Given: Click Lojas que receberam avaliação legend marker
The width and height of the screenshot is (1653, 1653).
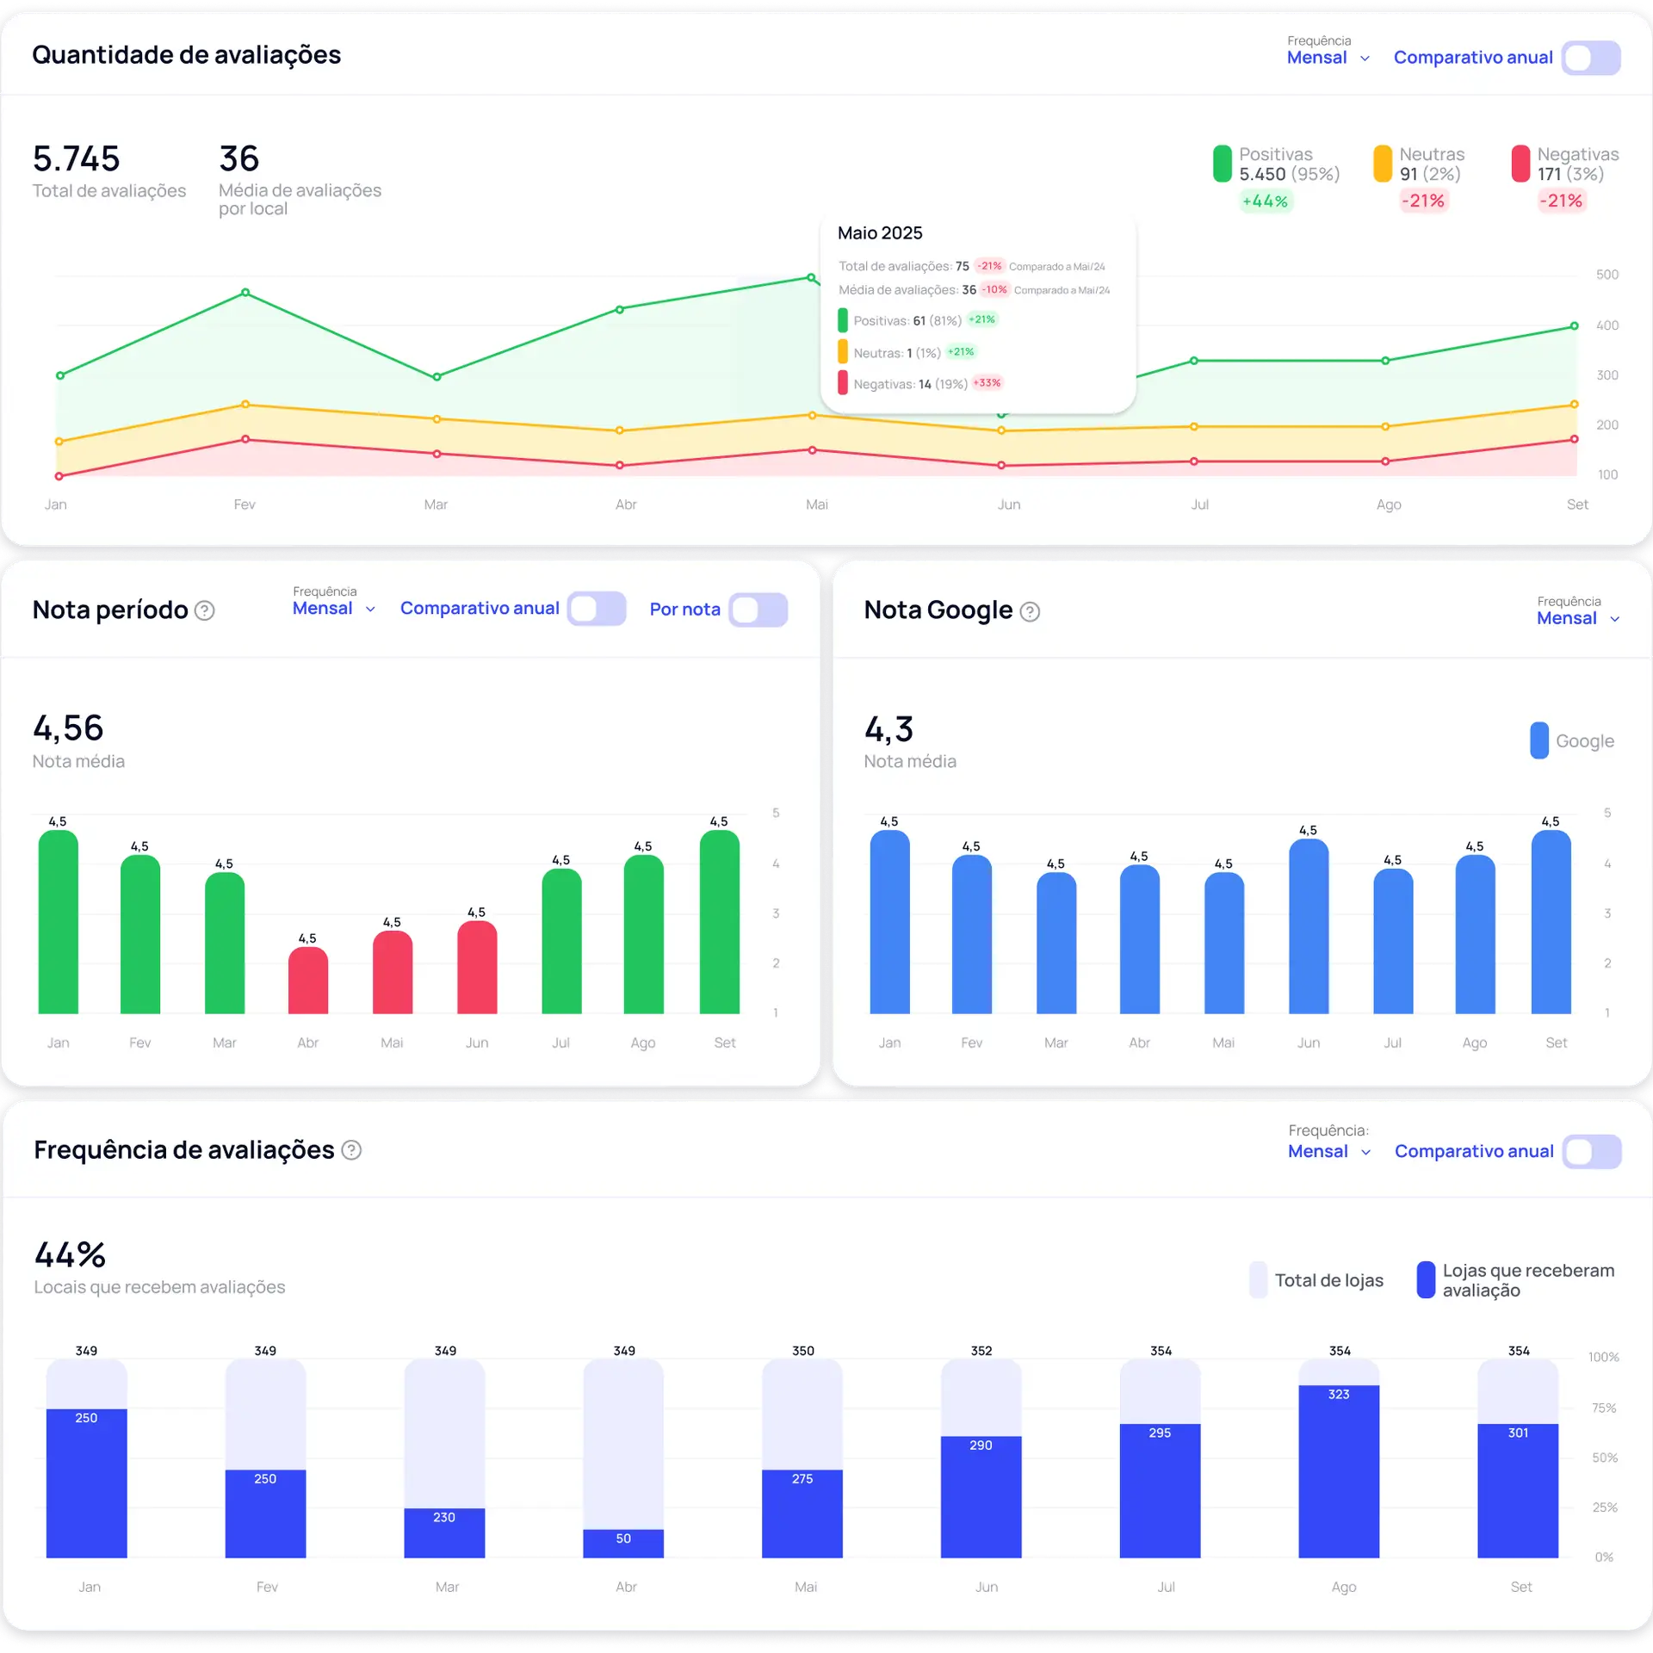Looking at the screenshot, I should click(x=1426, y=1279).
